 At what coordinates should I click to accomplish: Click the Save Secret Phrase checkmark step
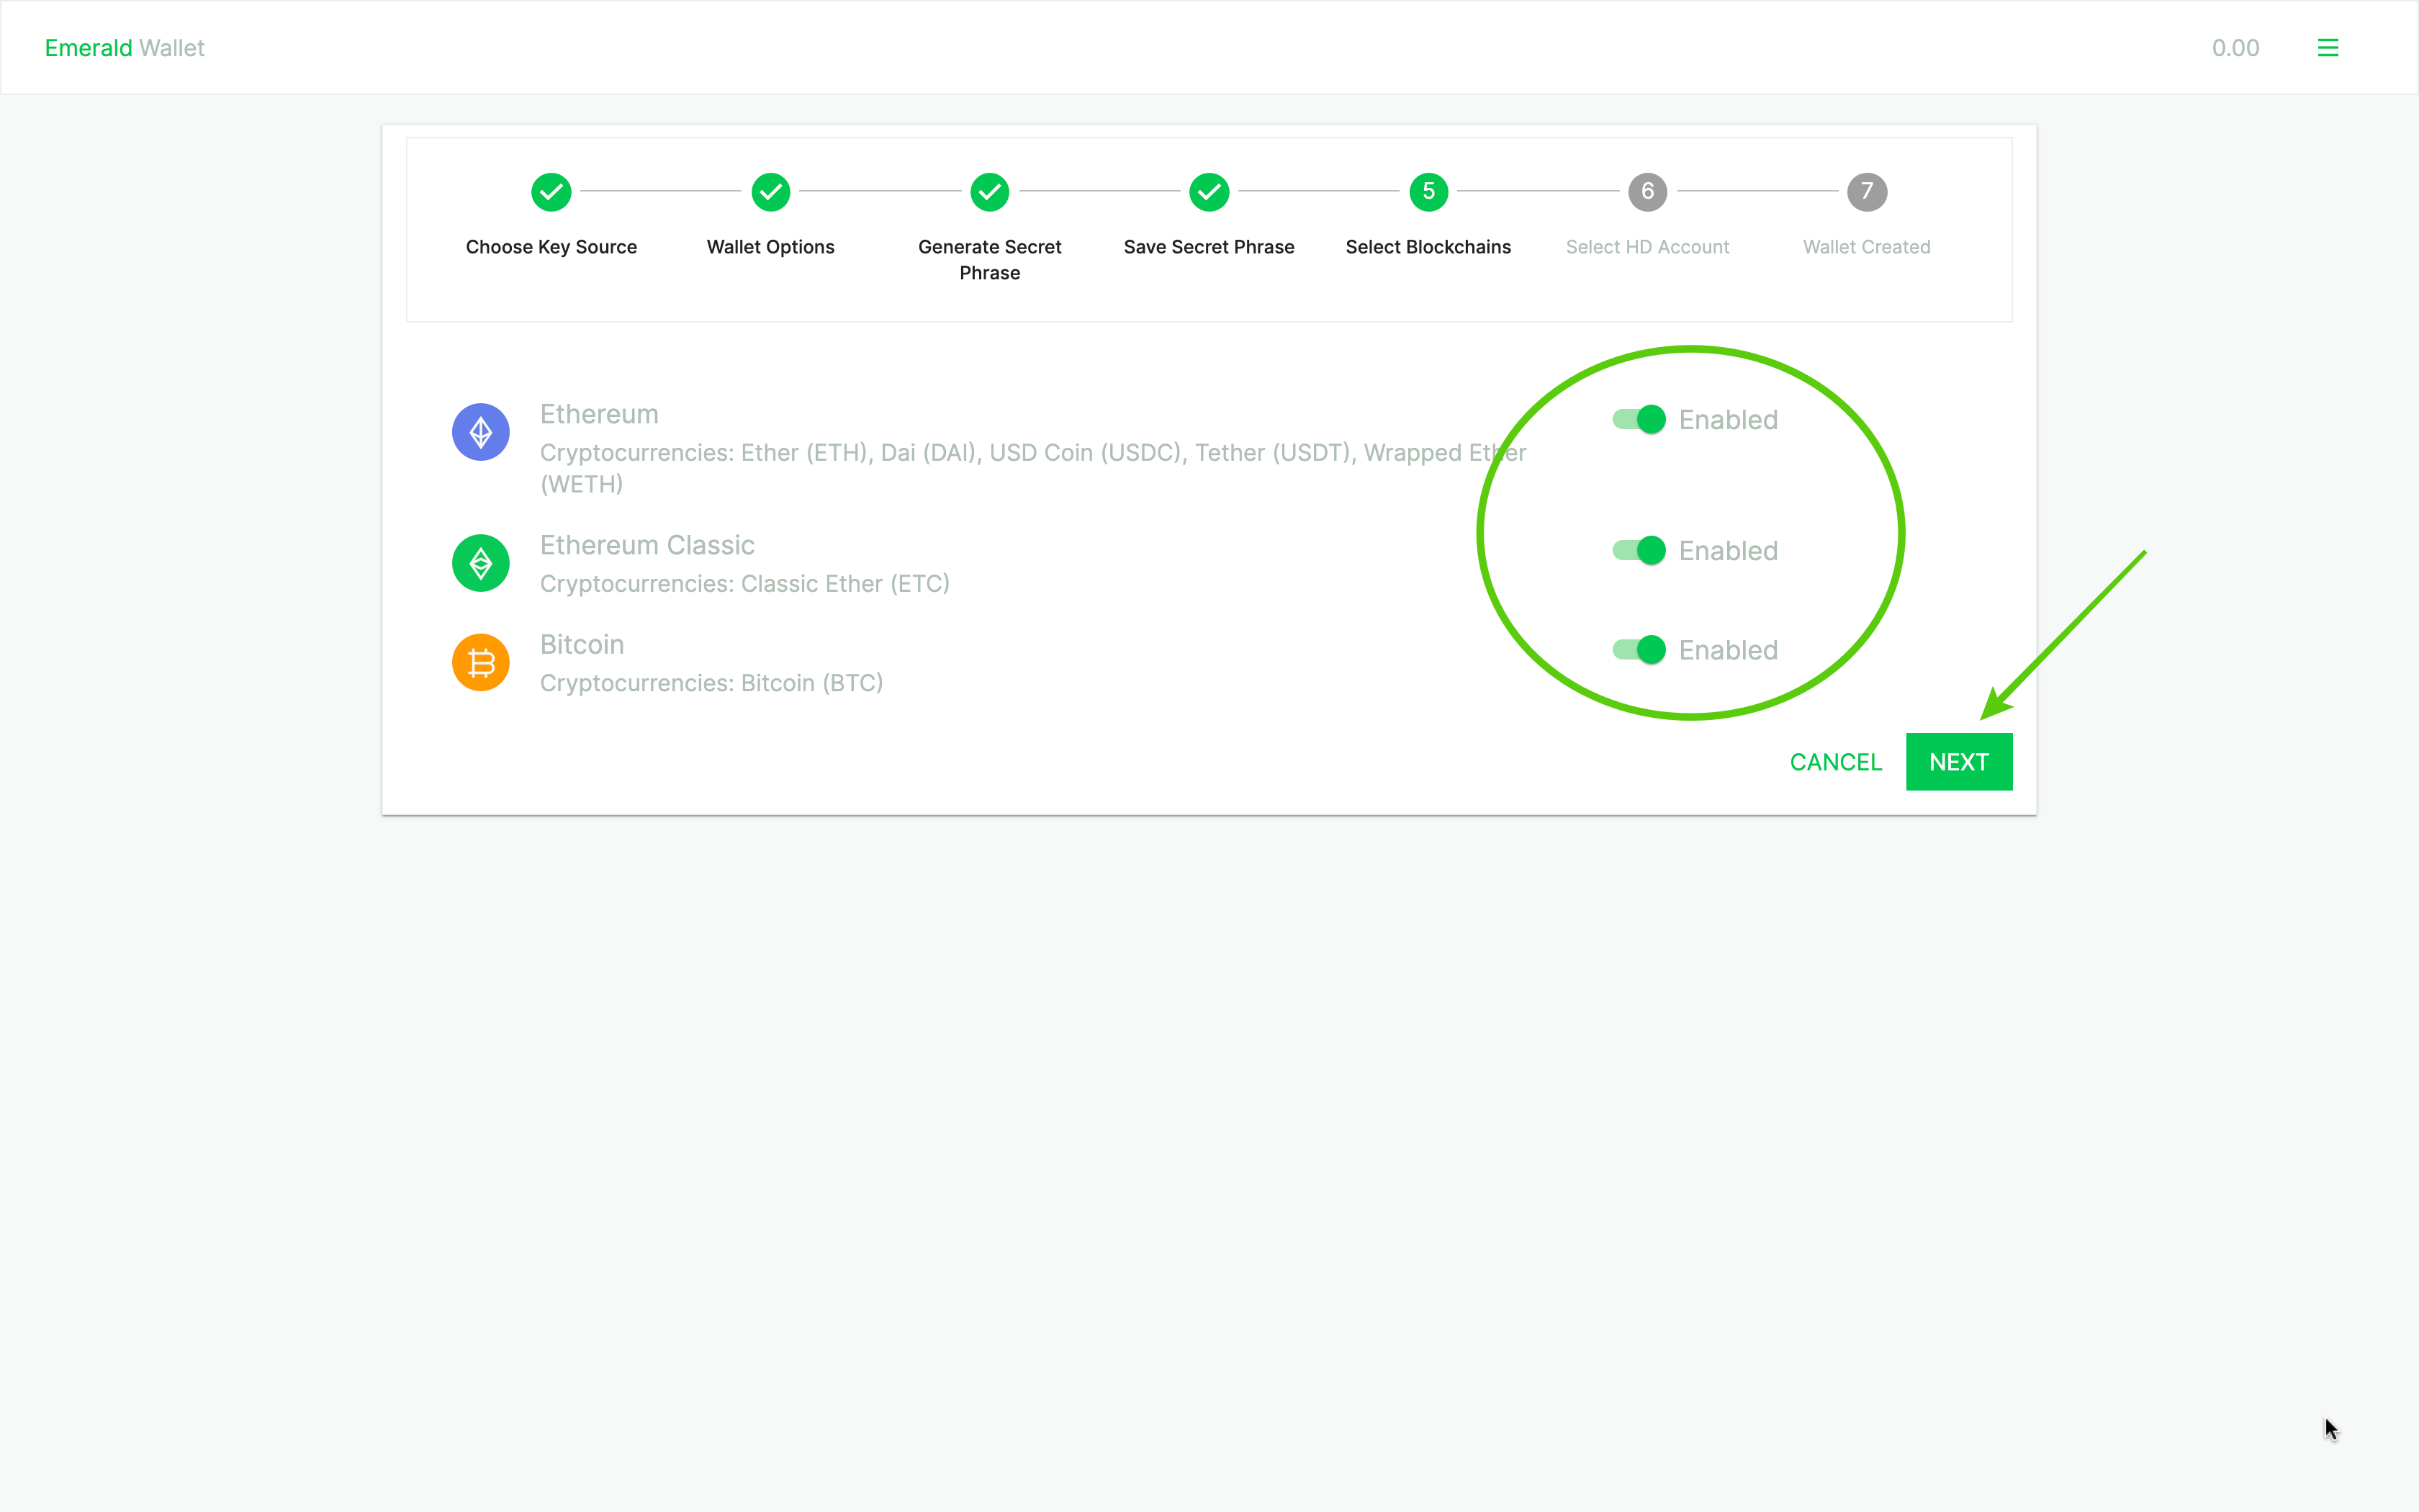pyautogui.click(x=1209, y=192)
